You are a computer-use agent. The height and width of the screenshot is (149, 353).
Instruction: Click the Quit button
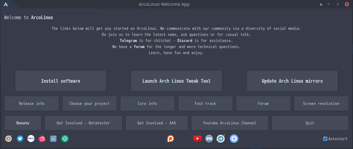point(310,123)
